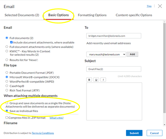
Task: Open recently used email addresses dropdown
Action: [106, 54]
